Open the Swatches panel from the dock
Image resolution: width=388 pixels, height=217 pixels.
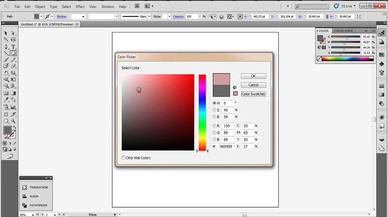[382, 55]
